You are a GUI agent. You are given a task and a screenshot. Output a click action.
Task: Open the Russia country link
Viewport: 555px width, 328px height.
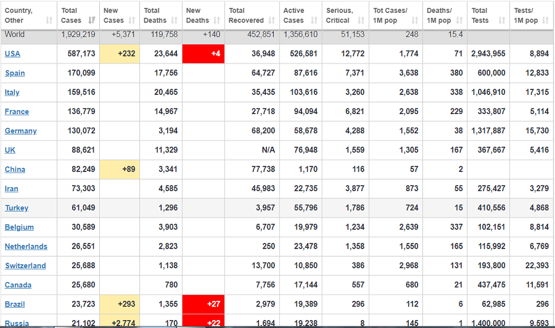(x=17, y=324)
